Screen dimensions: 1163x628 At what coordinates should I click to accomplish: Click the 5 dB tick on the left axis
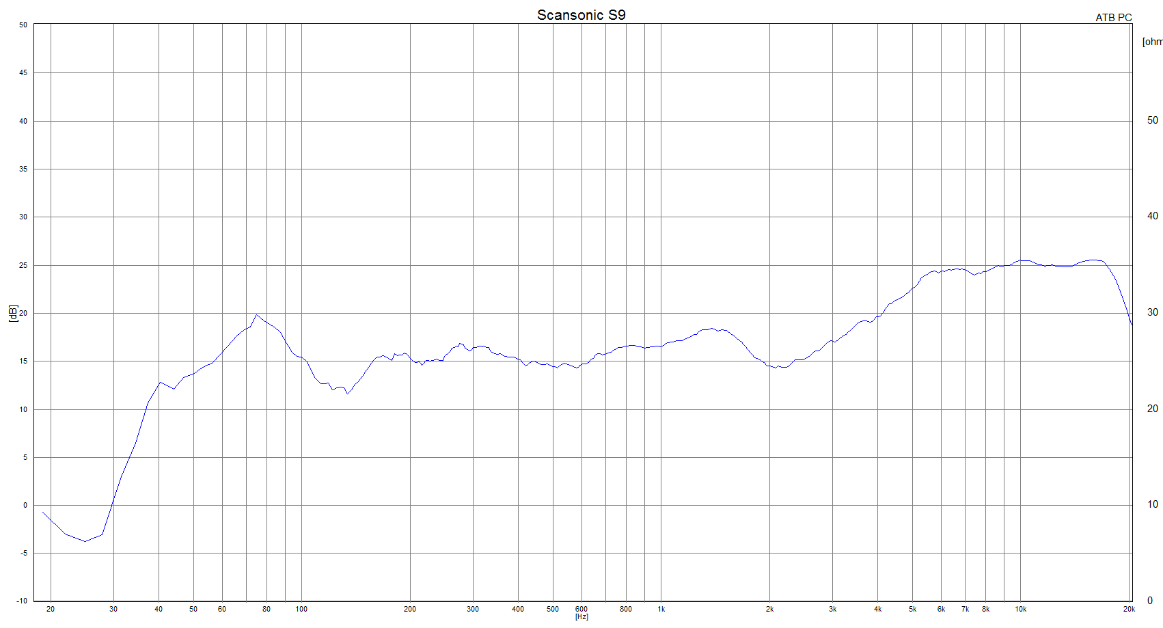[x=25, y=458]
